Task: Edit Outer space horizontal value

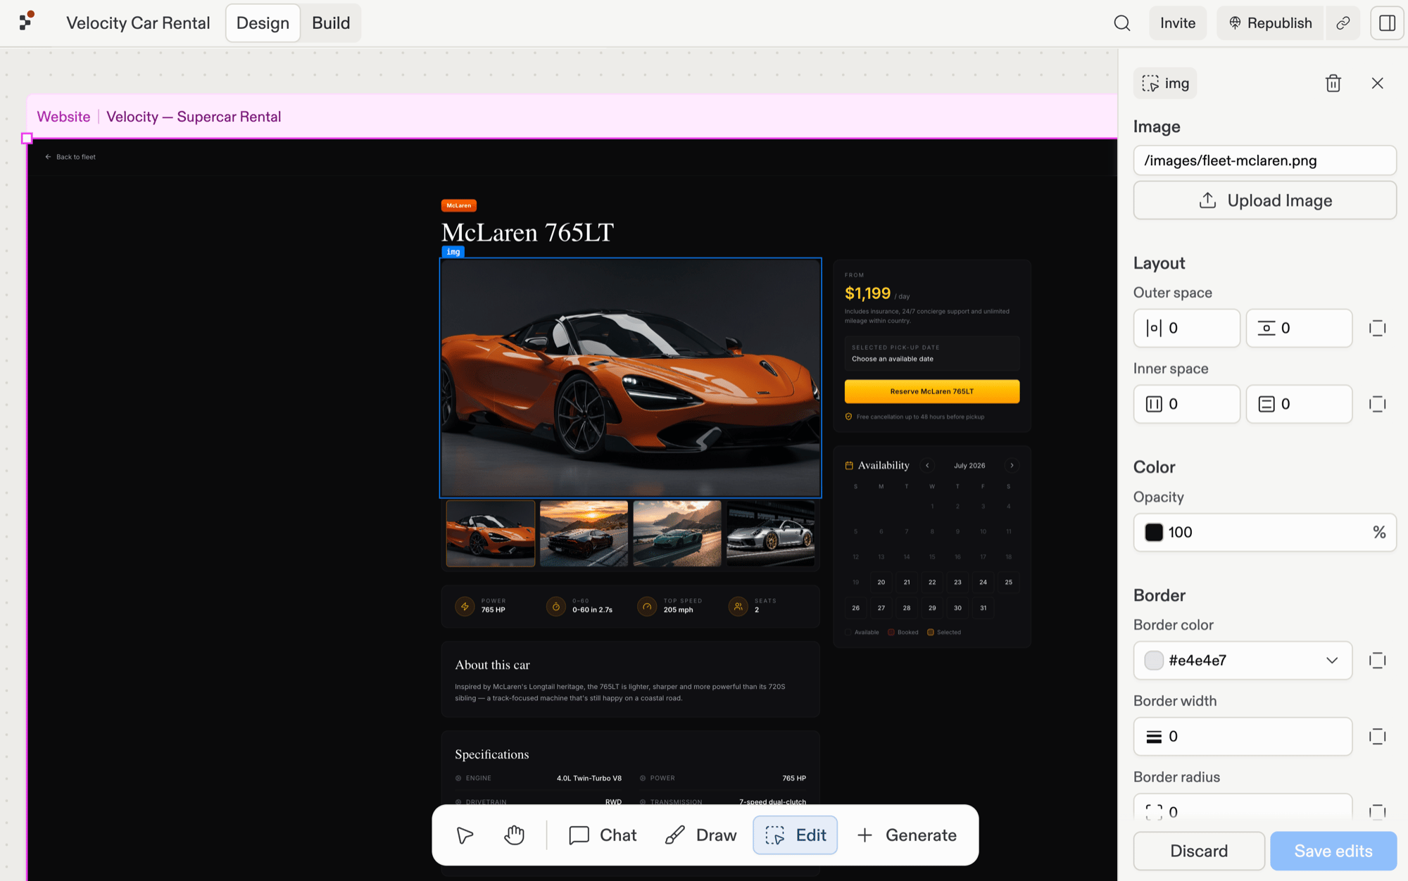Action: (1186, 328)
